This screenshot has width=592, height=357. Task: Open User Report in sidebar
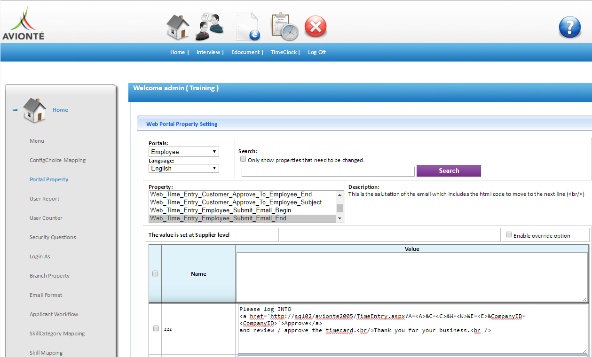(44, 199)
